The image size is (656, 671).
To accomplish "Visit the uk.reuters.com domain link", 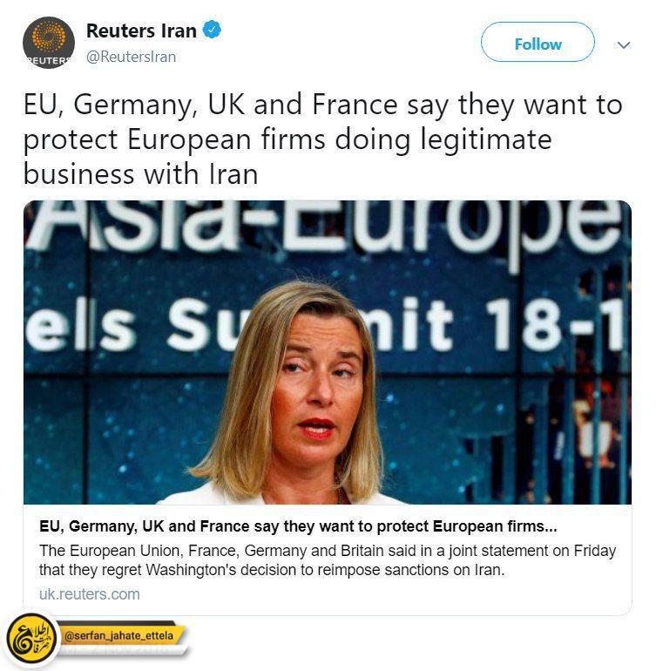I will (x=90, y=594).
